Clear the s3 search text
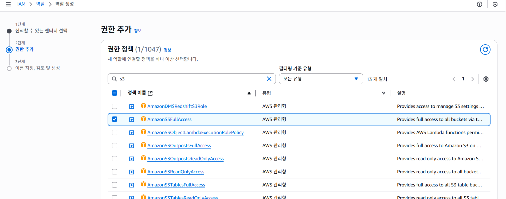The height and width of the screenshot is (199, 506). tap(269, 79)
